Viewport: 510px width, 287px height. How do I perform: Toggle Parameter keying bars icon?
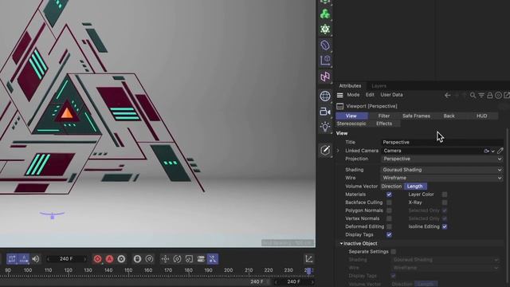click(x=201, y=259)
